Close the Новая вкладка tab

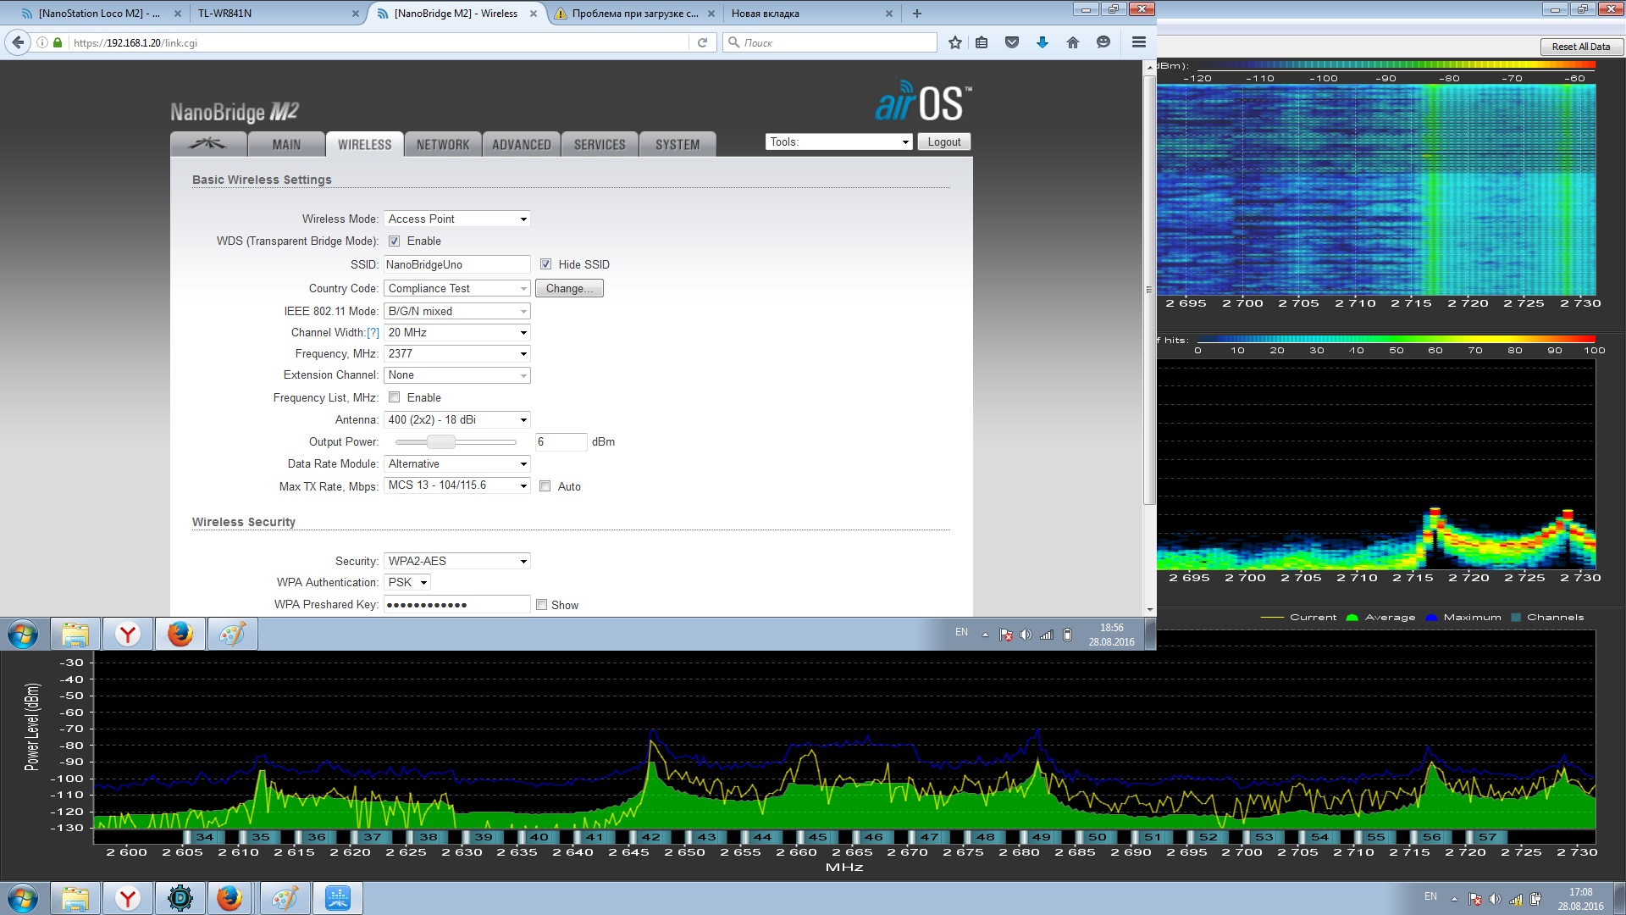[x=889, y=14]
